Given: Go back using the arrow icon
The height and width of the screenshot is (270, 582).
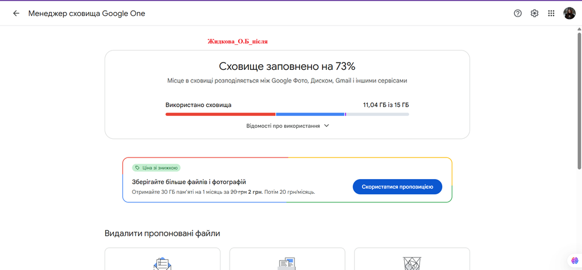Looking at the screenshot, I should click(x=16, y=14).
